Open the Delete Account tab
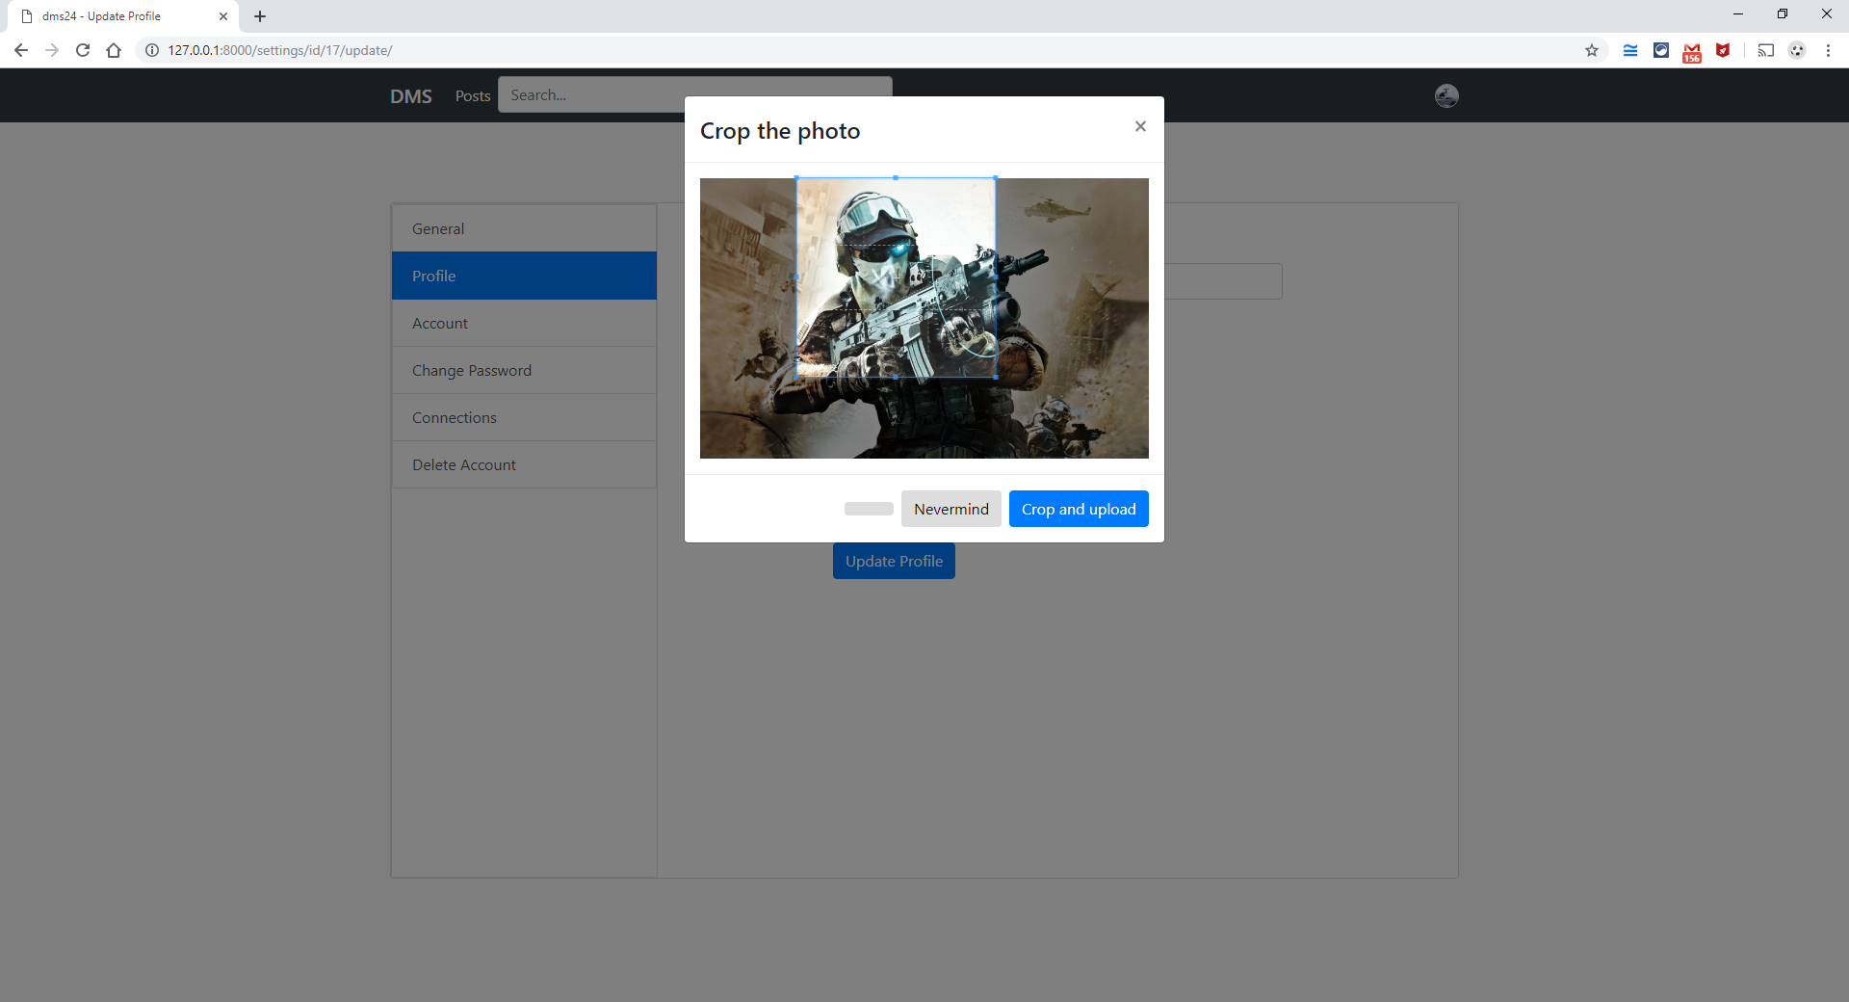This screenshot has width=1849, height=1002. click(524, 464)
